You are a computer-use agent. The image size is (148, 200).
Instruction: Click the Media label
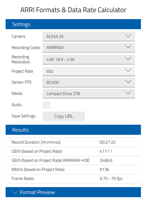click(17, 93)
